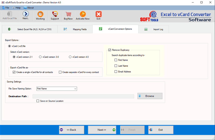Click the << Back button
The image size is (215, 140).
coord(71,130)
